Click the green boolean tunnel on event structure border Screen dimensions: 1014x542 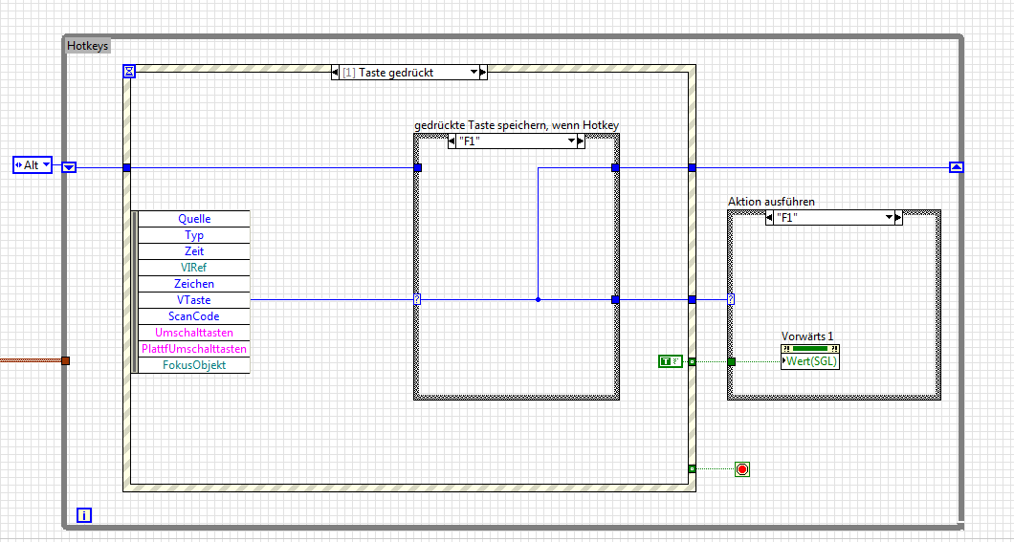(692, 361)
